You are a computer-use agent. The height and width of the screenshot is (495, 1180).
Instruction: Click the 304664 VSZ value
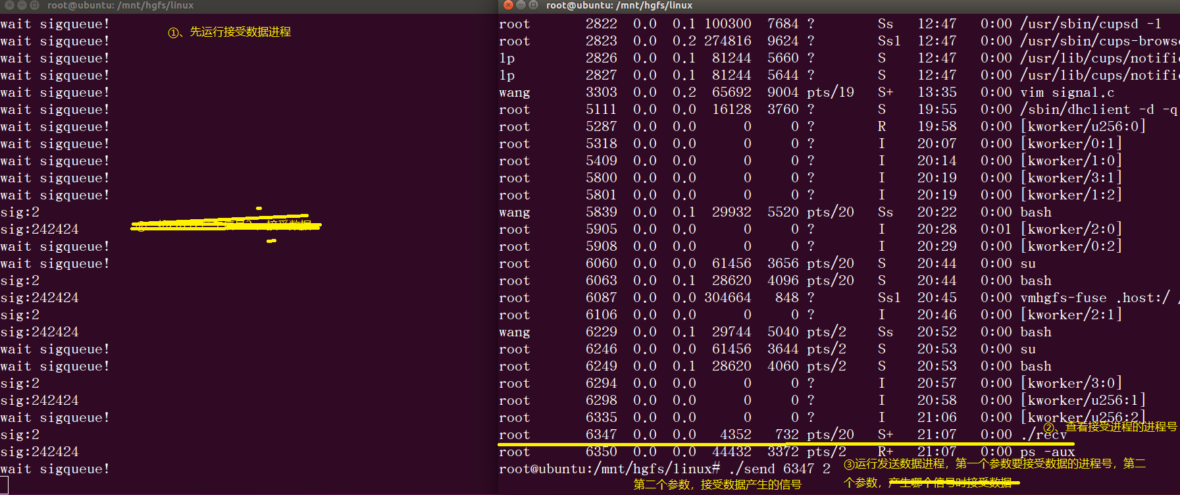pyautogui.click(x=728, y=298)
